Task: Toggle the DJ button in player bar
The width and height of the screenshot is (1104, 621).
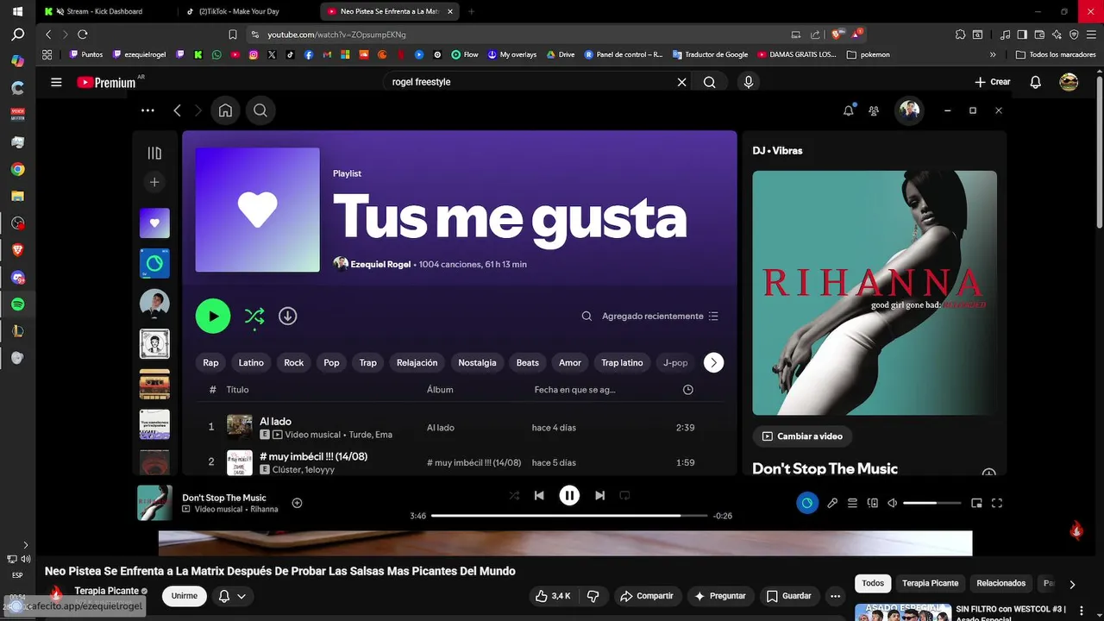Action: (x=807, y=503)
